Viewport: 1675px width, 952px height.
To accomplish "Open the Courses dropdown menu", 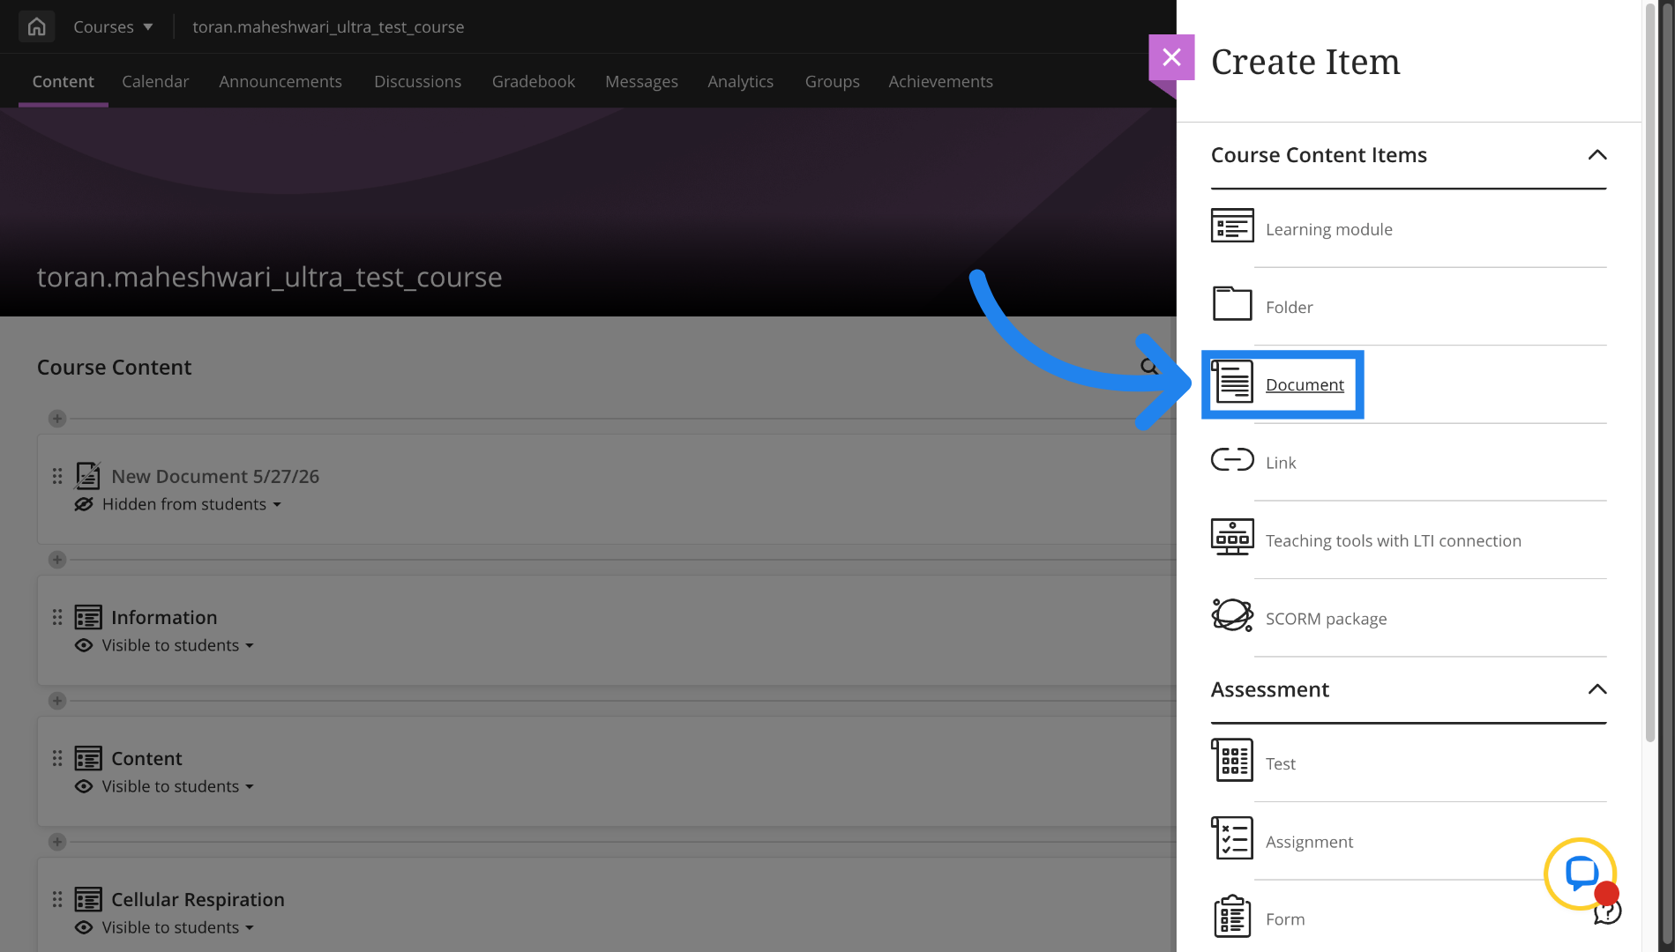I will (x=113, y=26).
